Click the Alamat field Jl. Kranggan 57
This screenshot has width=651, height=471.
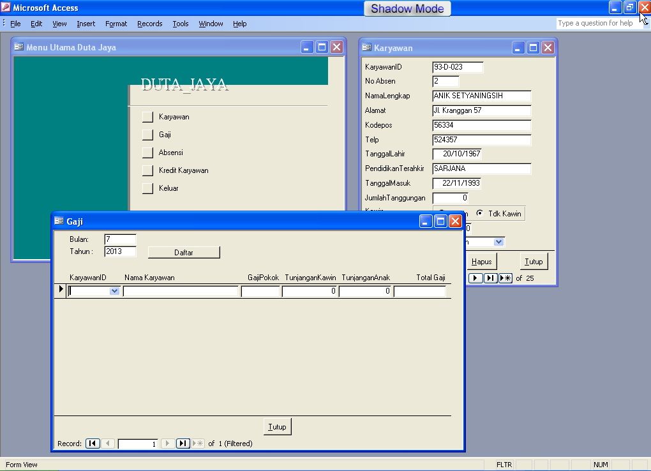(482, 110)
